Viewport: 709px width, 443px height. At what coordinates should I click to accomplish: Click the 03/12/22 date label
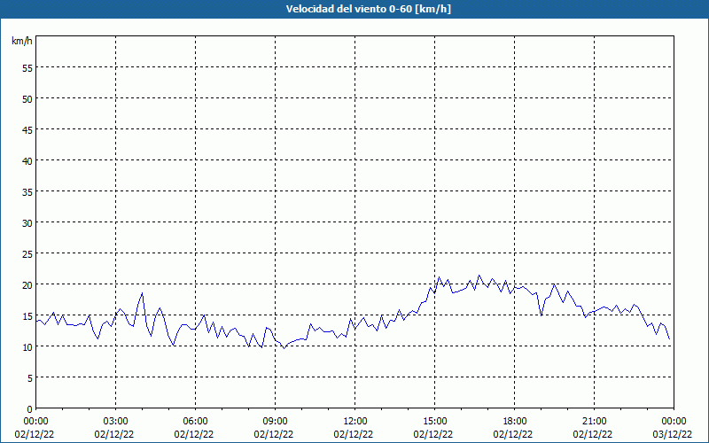pyautogui.click(x=673, y=434)
